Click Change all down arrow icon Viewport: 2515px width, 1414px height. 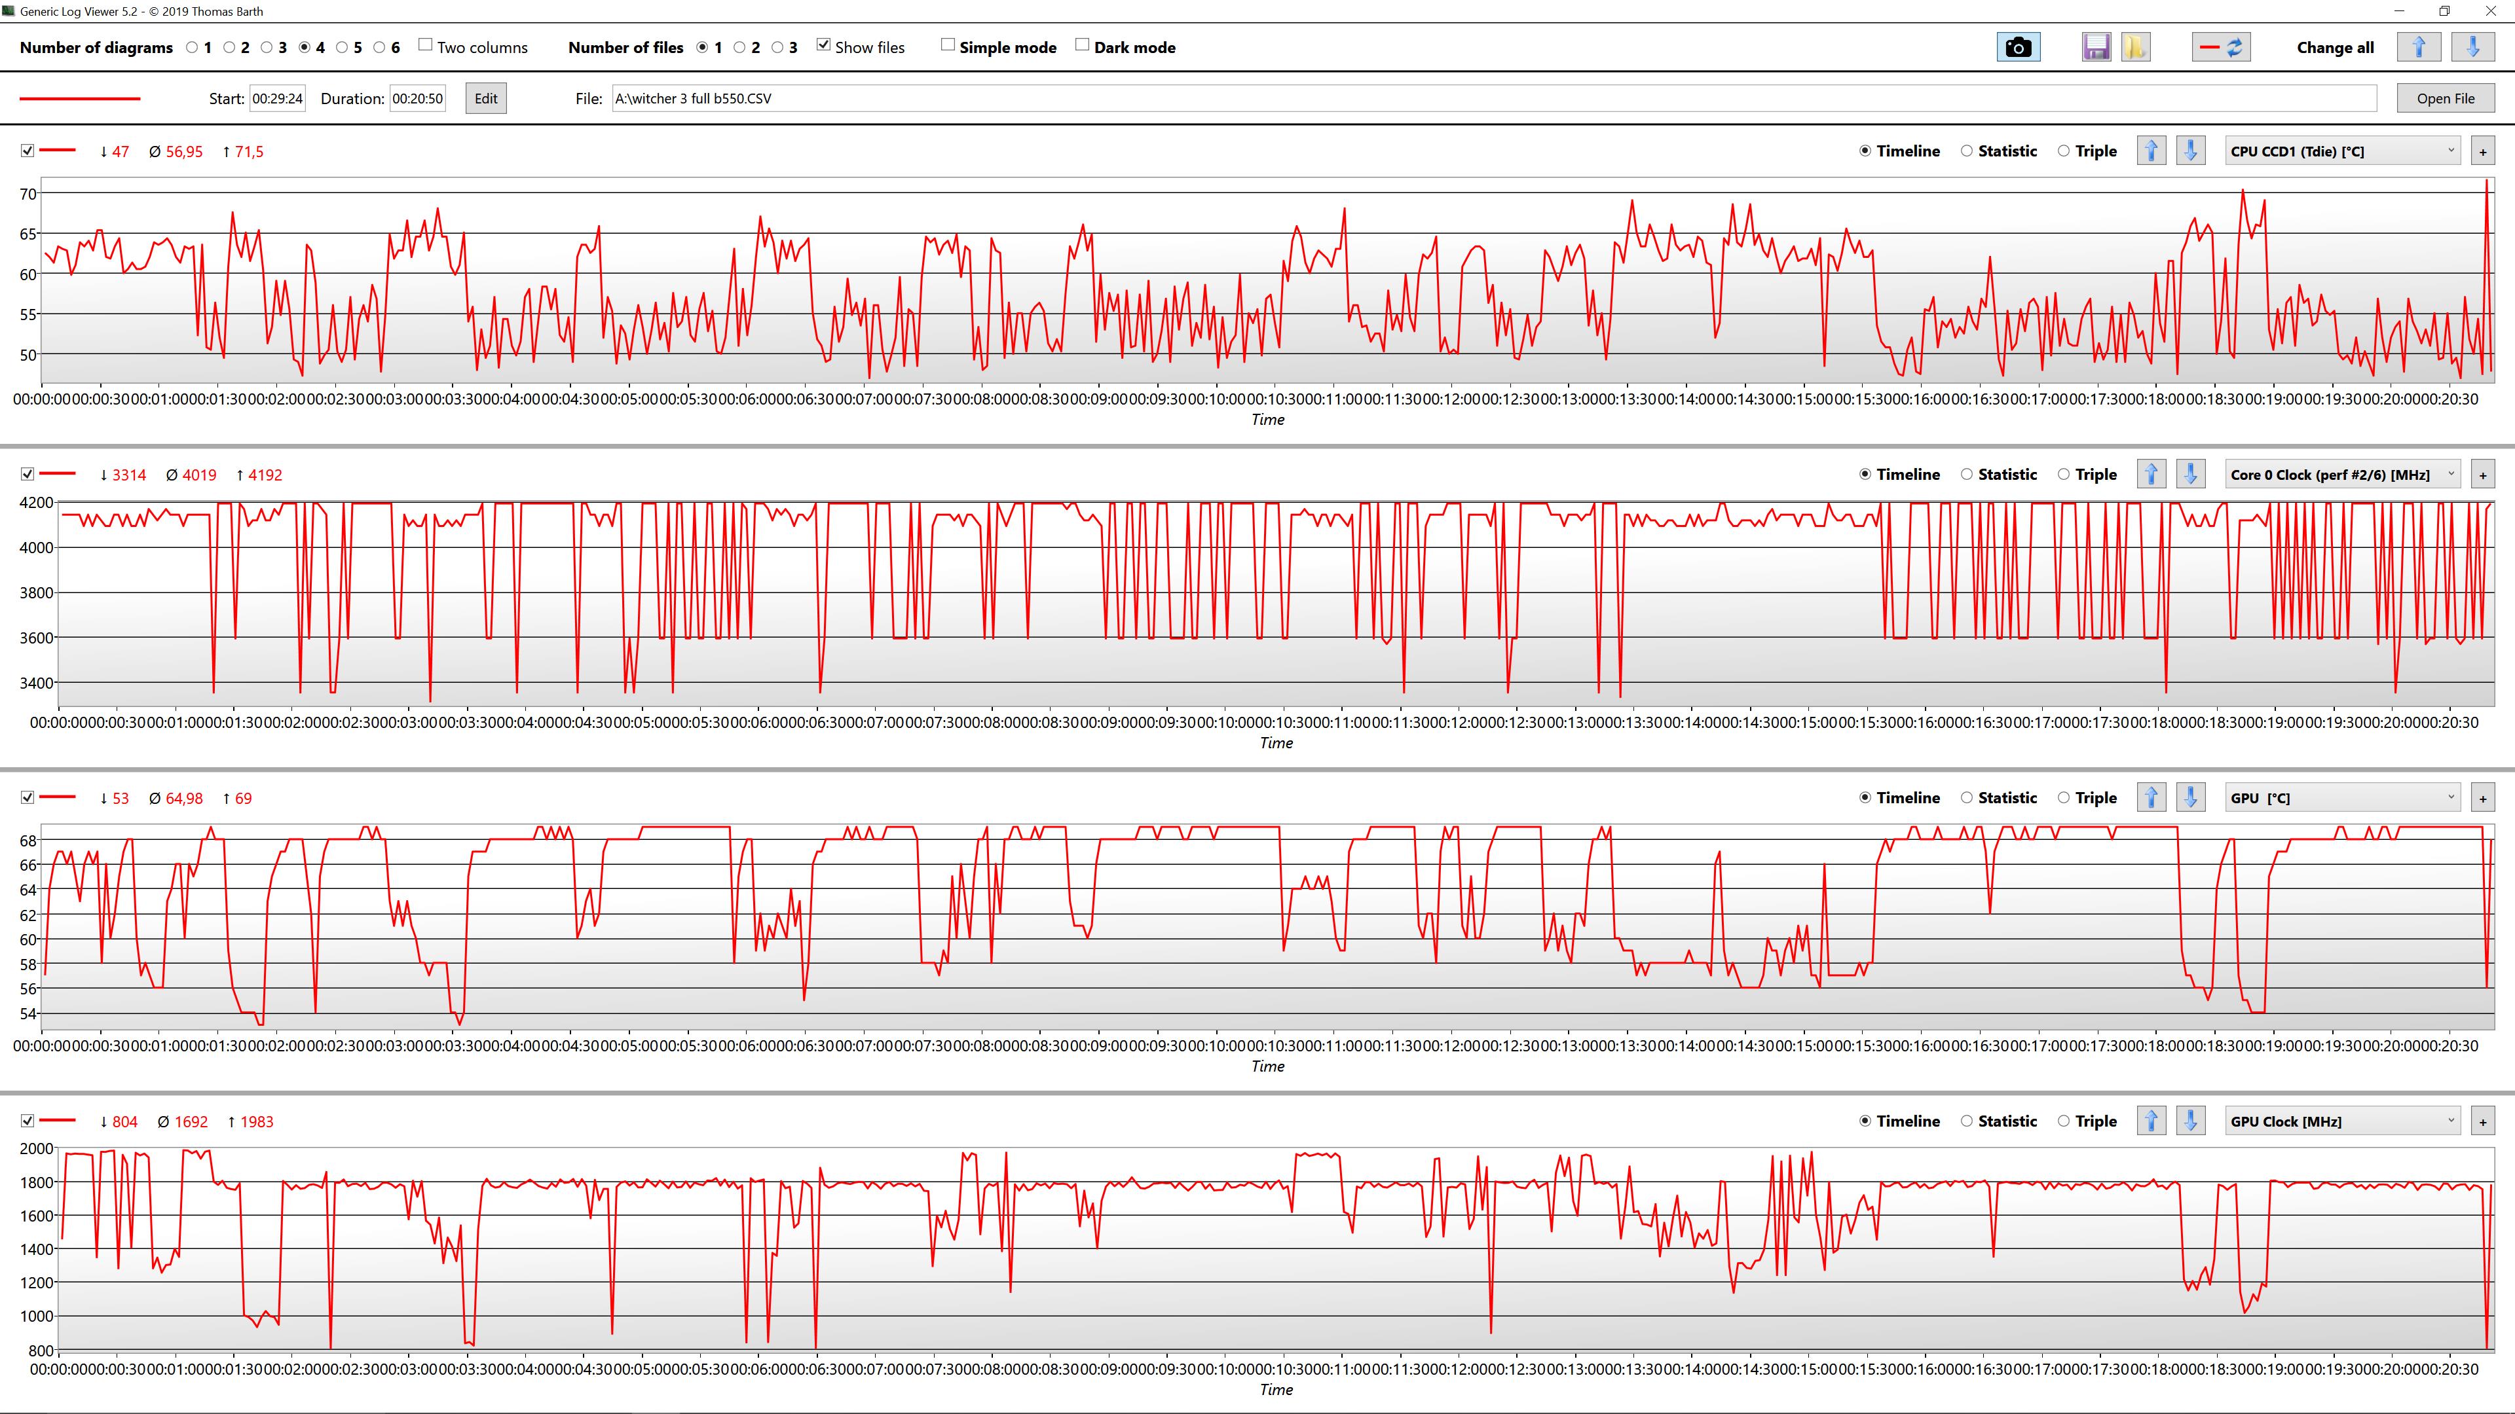pos(2473,47)
